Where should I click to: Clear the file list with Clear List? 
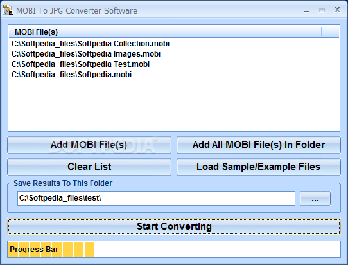pos(89,167)
